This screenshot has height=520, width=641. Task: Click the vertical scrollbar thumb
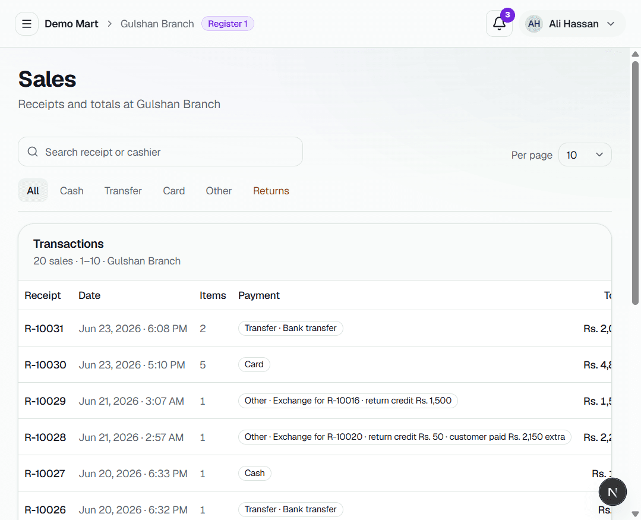click(635, 182)
